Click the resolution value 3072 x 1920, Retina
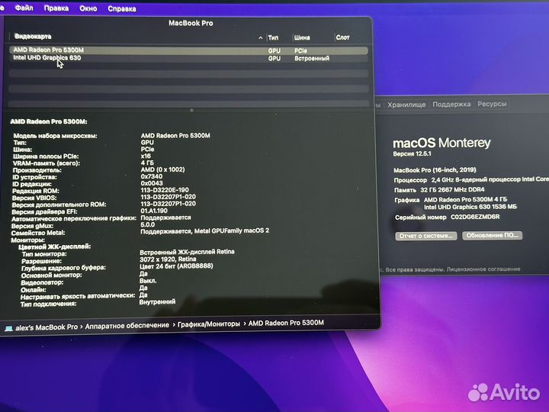This screenshot has height=412, width=549. pos(168,259)
